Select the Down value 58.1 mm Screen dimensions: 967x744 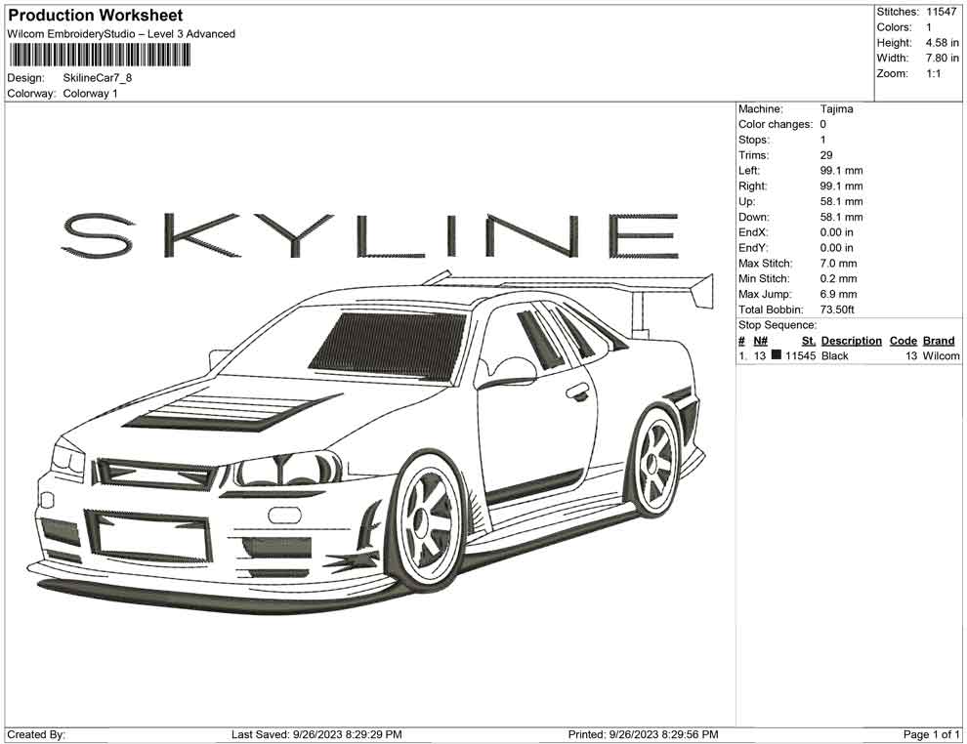tap(841, 217)
